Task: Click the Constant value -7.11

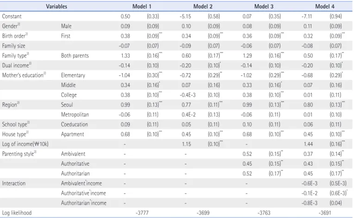Action: point(307,16)
